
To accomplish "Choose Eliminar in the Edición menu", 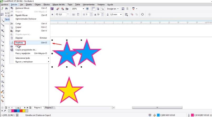I will [30, 38].
